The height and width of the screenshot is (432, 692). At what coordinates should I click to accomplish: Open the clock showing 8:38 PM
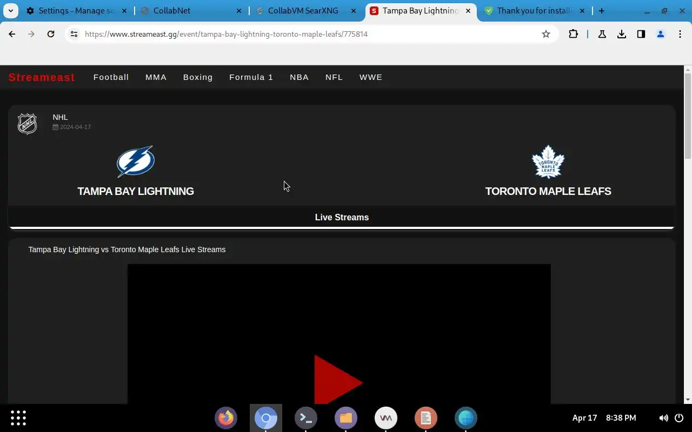621,418
